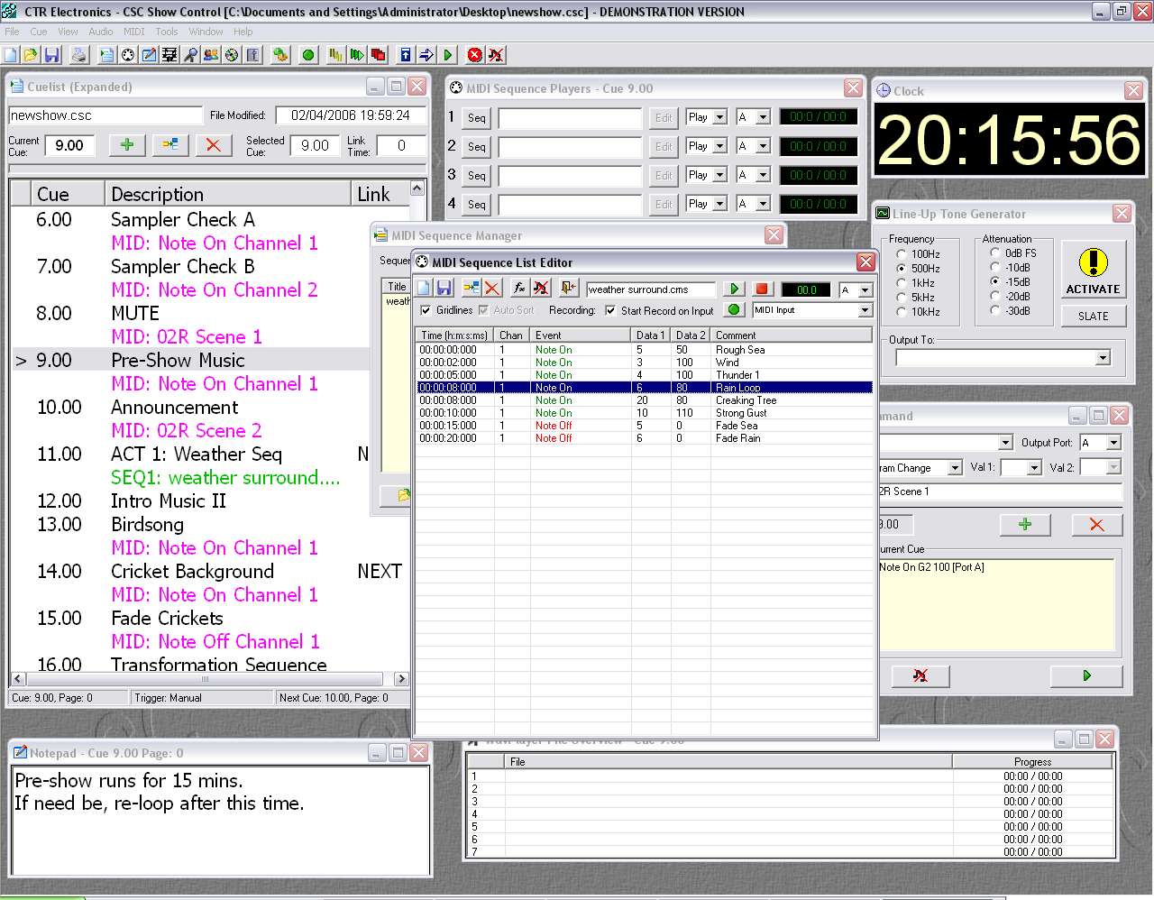Screen dimensions: 1154x900
Task: Open the Output To dropdown in Tone Generator
Action: coord(1102,358)
